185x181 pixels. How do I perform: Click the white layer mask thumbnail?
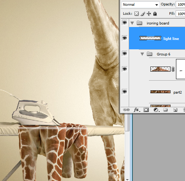tap(181, 69)
